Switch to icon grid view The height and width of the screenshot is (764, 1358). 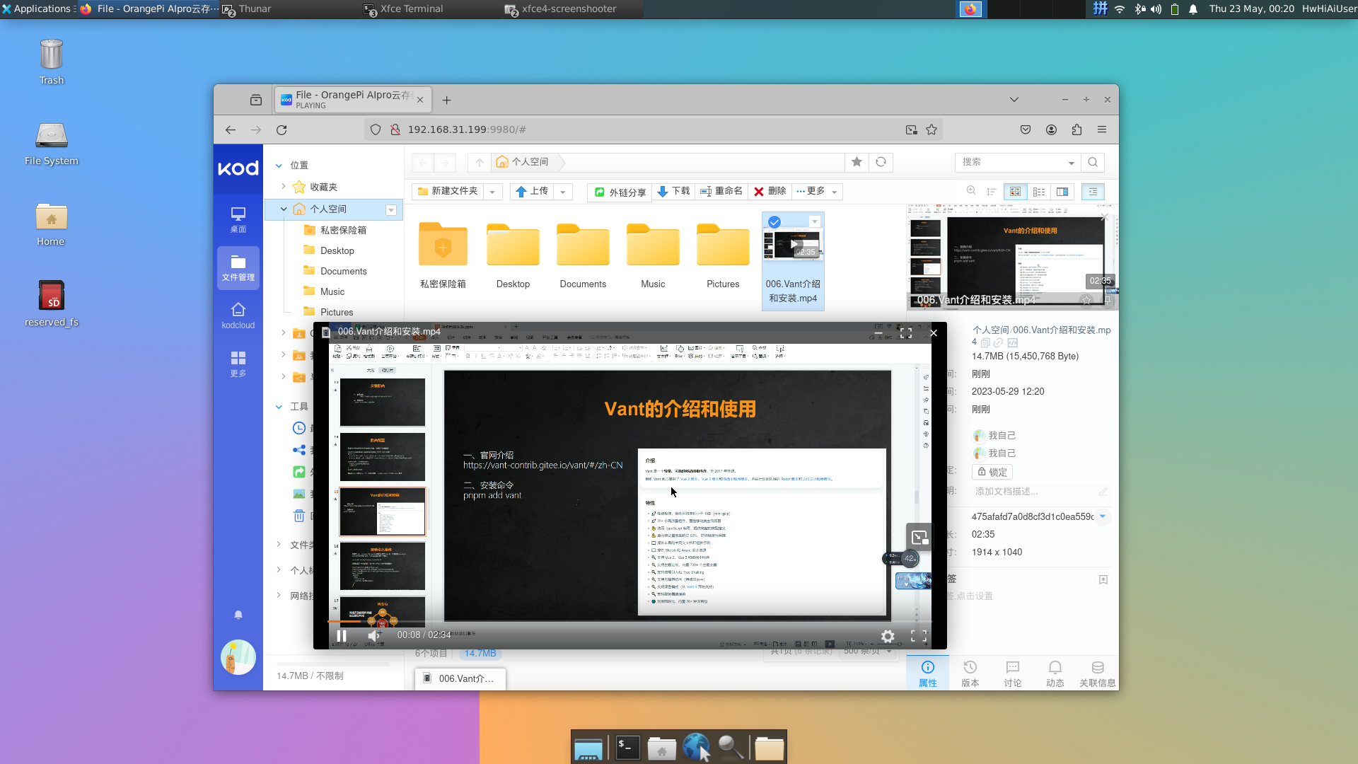(1015, 192)
